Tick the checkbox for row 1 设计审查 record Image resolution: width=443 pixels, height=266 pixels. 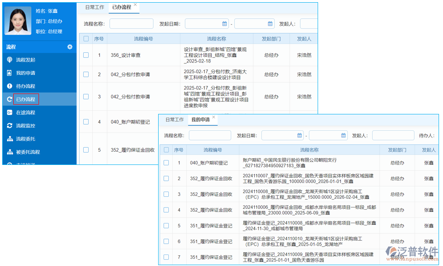coord(85,55)
